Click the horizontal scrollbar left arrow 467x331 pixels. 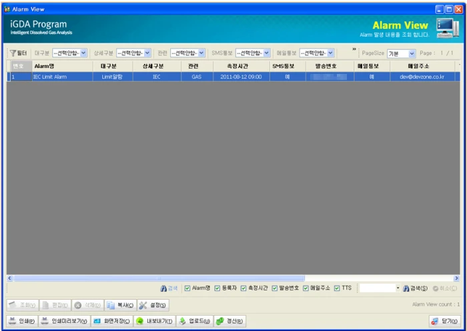click(x=9, y=278)
